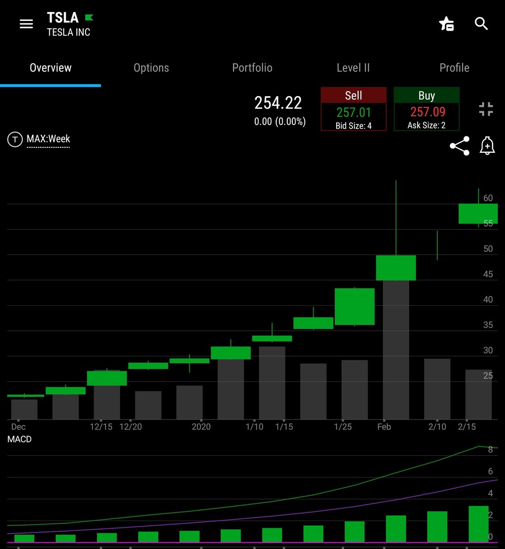Image resolution: width=505 pixels, height=549 pixels.
Task: Collapse the fullscreen chart view
Action: pyautogui.click(x=486, y=109)
